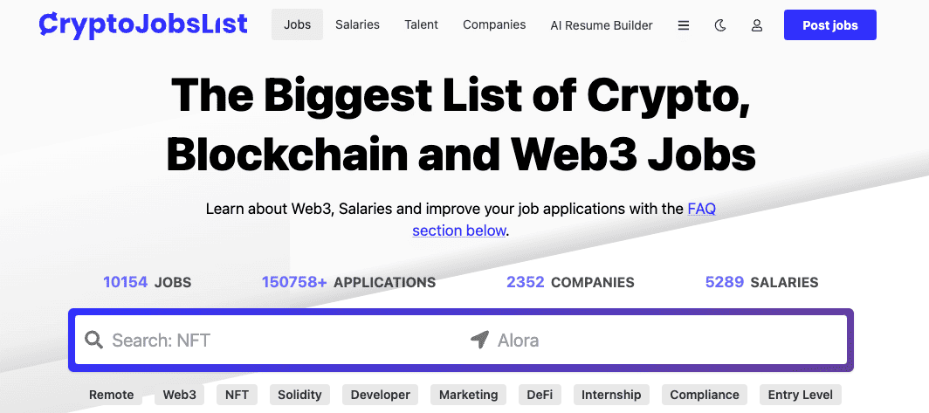
Task: Toggle dark mode moon icon
Action: tap(719, 25)
